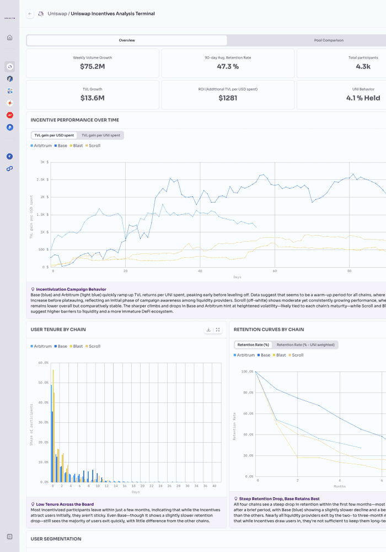
Task: Open the Polygon chain-link icon in sidebar
Action: (x=10, y=168)
